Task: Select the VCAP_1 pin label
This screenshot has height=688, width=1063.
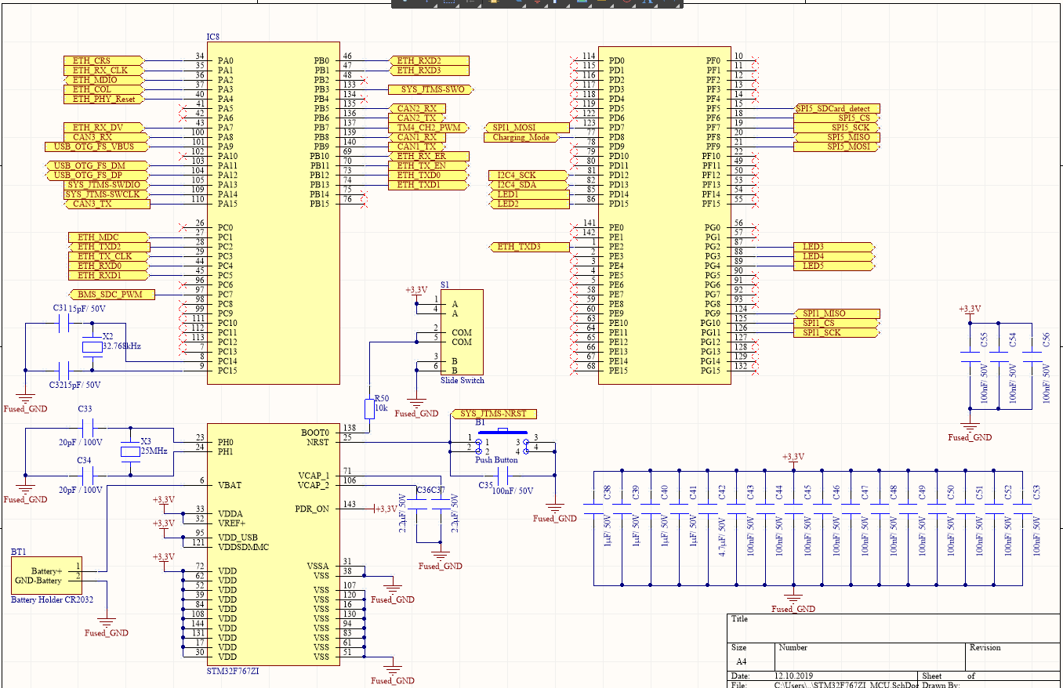Action: (x=314, y=476)
